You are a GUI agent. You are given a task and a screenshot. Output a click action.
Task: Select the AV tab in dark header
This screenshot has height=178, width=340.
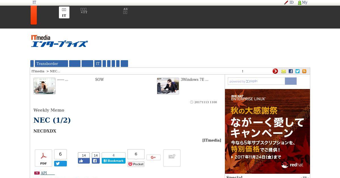pyautogui.click(x=126, y=11)
